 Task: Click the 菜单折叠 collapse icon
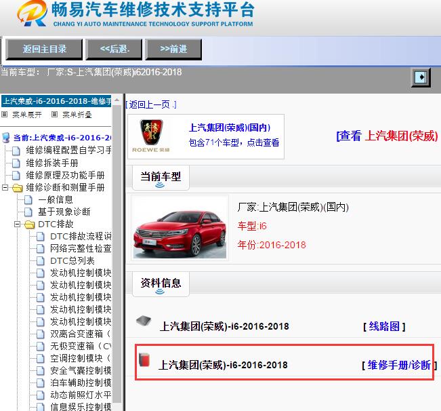pos(55,115)
